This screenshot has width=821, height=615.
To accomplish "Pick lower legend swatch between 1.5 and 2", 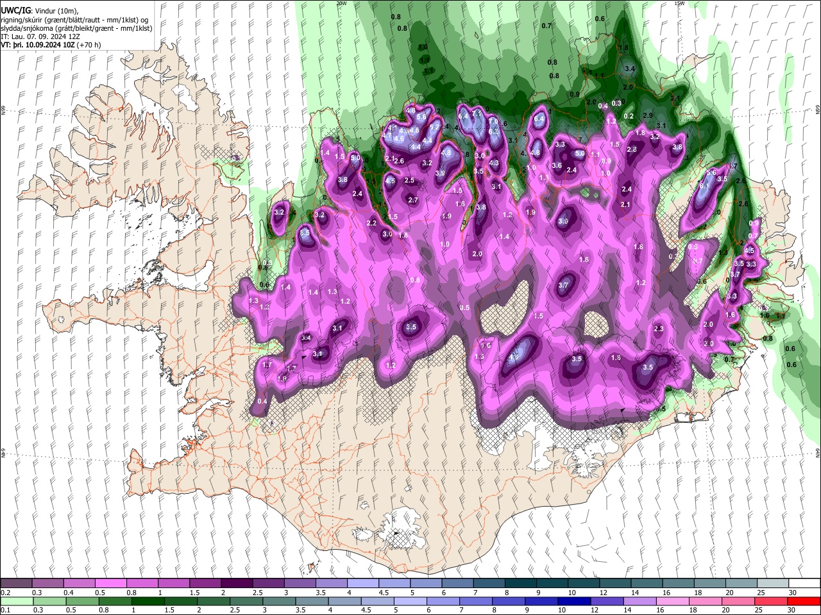I will 180,601.
